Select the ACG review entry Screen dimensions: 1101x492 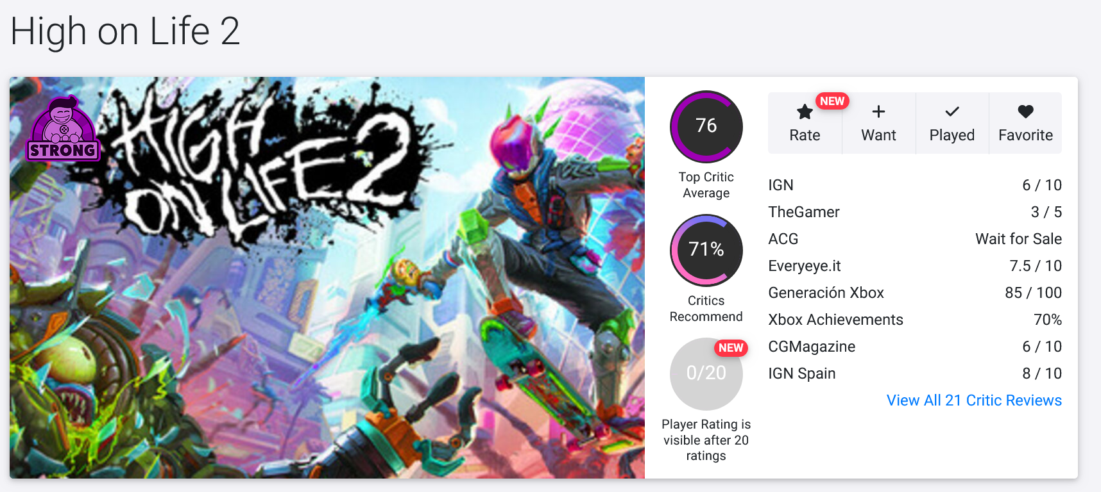pos(783,239)
